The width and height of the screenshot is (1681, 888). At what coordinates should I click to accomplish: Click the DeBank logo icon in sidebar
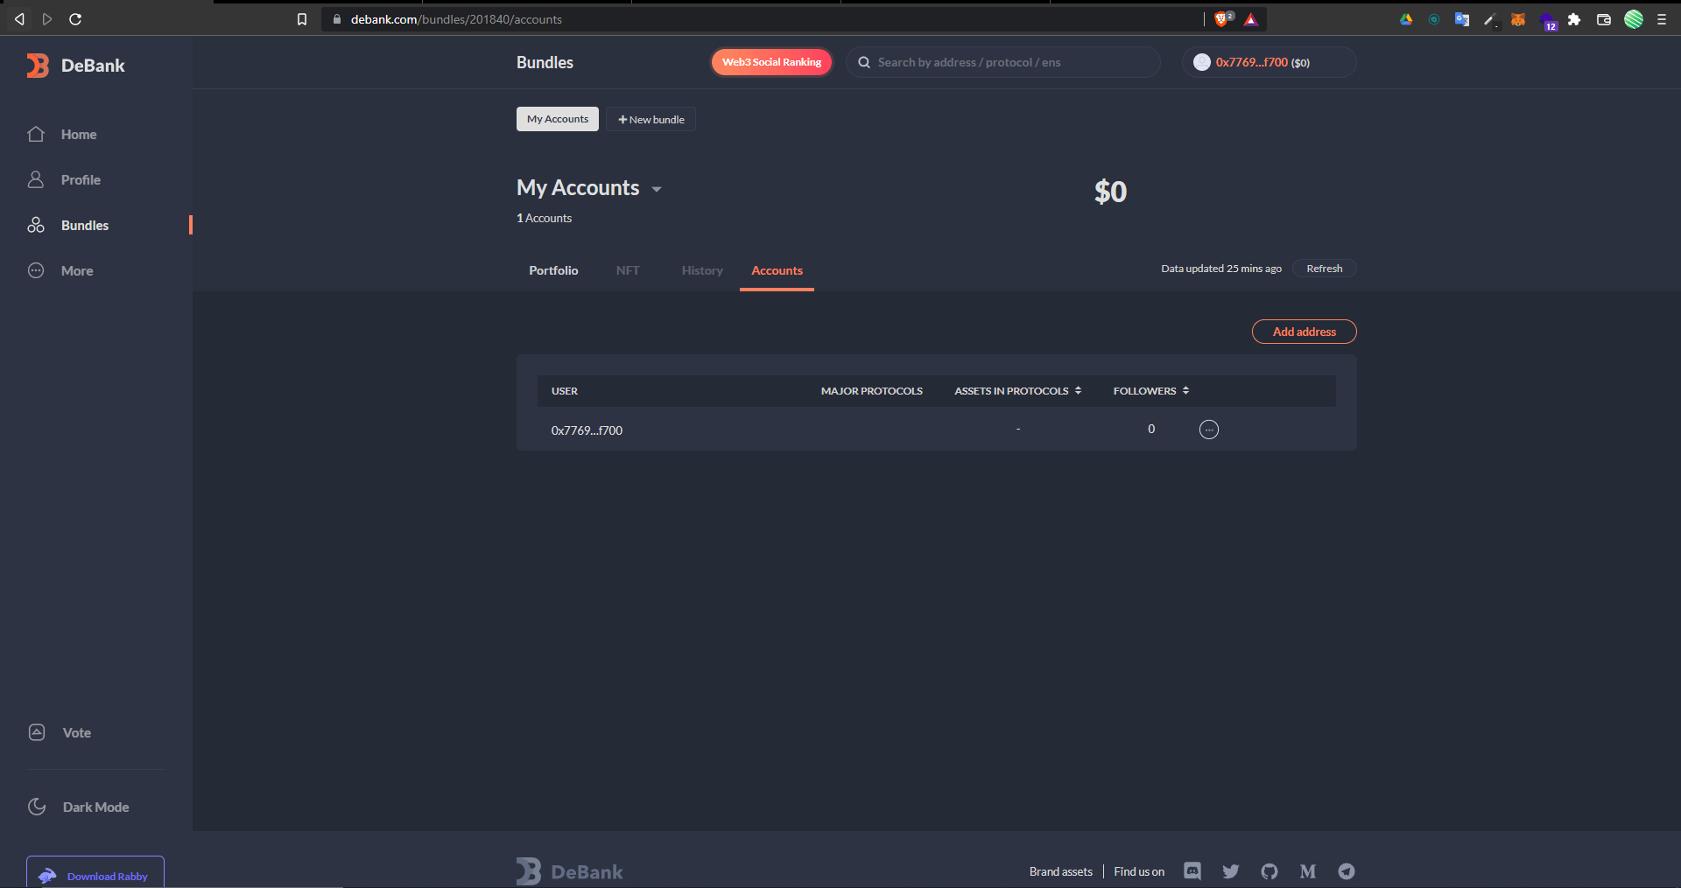coord(38,66)
